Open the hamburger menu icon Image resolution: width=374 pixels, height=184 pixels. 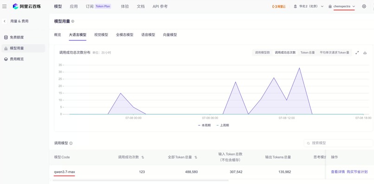tap(4, 6)
